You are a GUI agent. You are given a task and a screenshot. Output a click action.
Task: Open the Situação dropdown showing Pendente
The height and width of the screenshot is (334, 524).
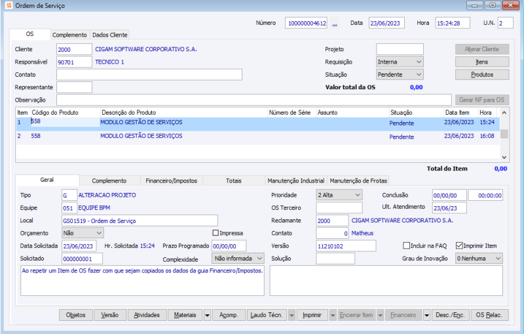pyautogui.click(x=400, y=75)
